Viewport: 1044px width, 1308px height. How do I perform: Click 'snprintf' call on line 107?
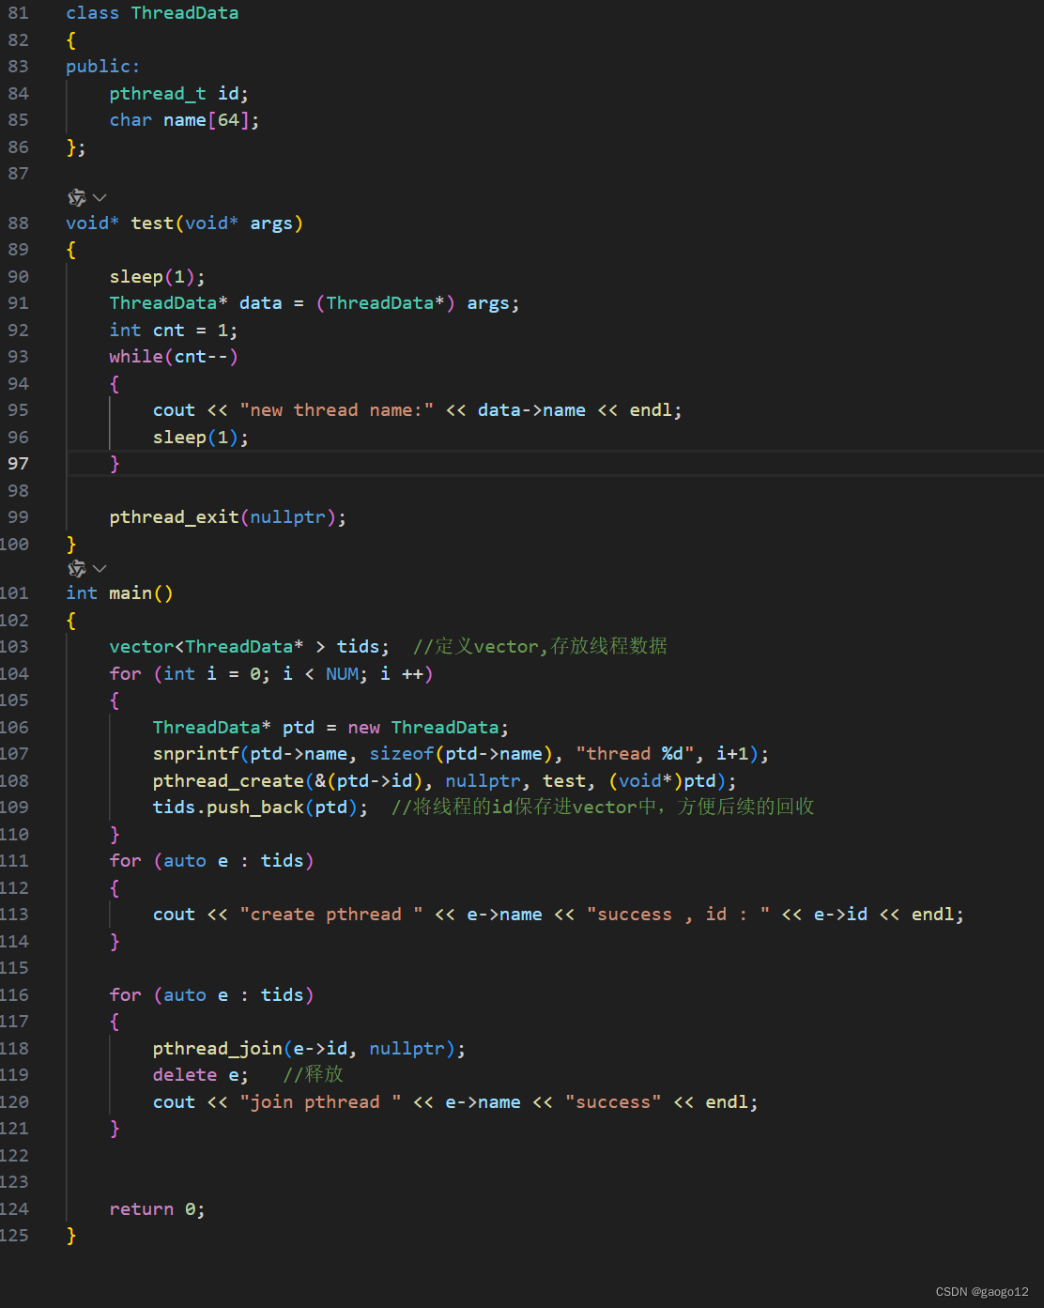click(196, 754)
